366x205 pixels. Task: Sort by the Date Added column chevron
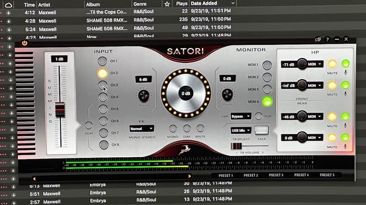click(233, 3)
